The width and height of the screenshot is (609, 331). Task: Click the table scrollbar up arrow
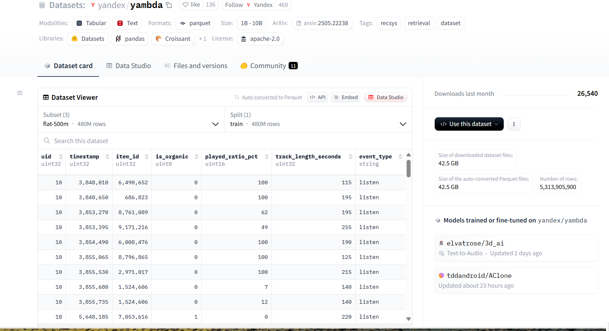(408, 155)
